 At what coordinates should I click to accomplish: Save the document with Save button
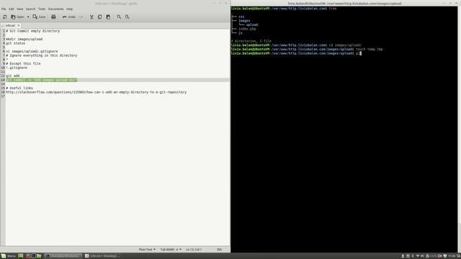(x=39, y=17)
